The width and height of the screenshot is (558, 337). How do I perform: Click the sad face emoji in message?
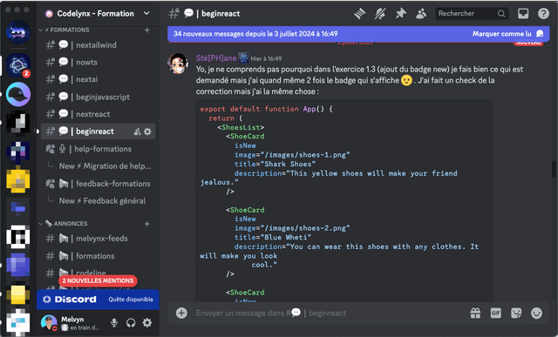(x=406, y=80)
